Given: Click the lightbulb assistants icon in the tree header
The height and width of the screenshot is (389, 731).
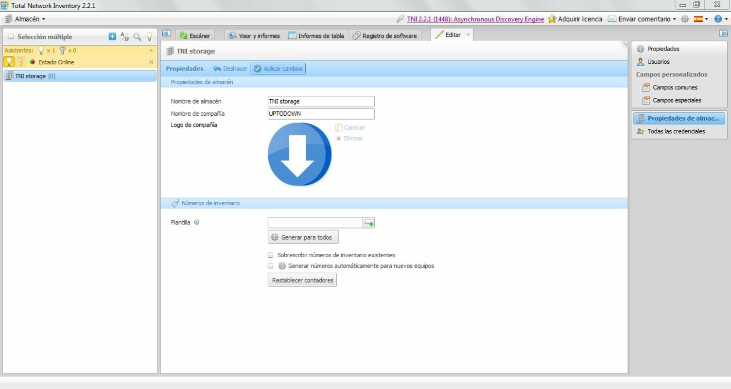Looking at the screenshot, I should 149,36.
